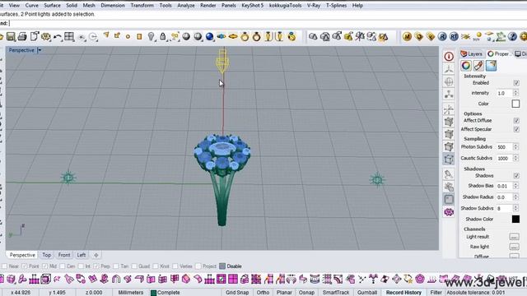Open the Perspective viewport title dropdown arrow
527x296 pixels.
coord(40,50)
